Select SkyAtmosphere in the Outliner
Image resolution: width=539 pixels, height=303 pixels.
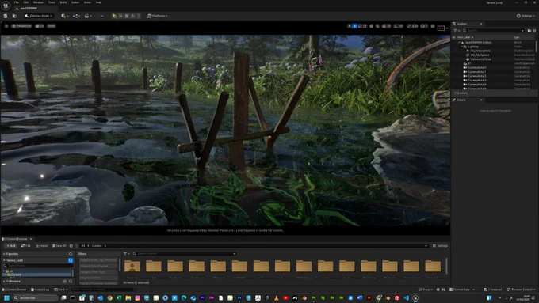point(480,51)
